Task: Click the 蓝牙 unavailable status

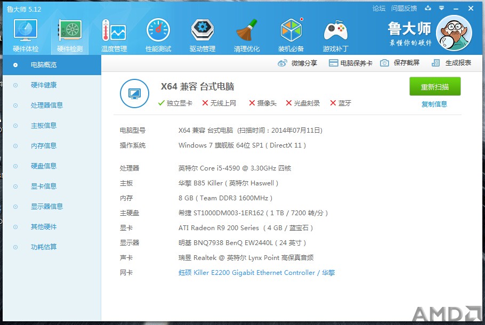Action: coord(341,103)
